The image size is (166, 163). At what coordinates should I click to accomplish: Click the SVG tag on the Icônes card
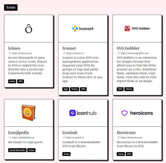coord(21,81)
